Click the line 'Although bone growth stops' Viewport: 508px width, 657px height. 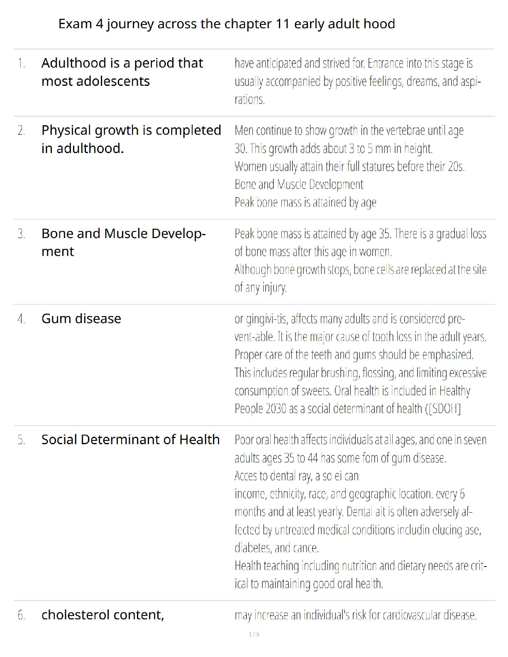point(360,270)
